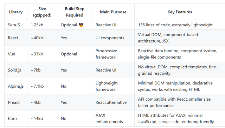Screen dimensions: 225x128
Task: Select the Main Purpose column header
Action: pyautogui.click(x=113, y=12)
